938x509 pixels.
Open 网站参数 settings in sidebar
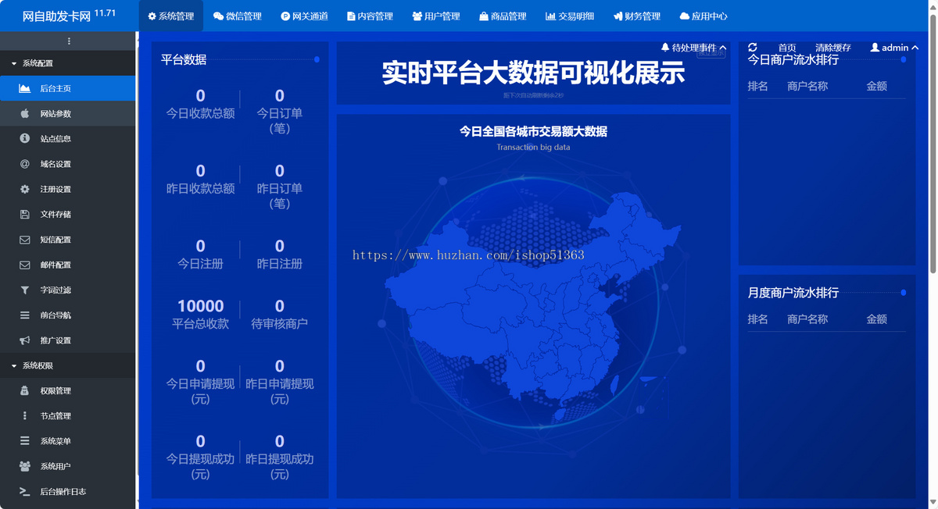click(x=68, y=113)
